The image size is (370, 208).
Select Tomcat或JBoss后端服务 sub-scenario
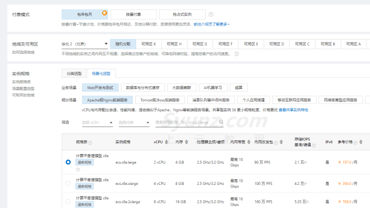click(x=160, y=100)
